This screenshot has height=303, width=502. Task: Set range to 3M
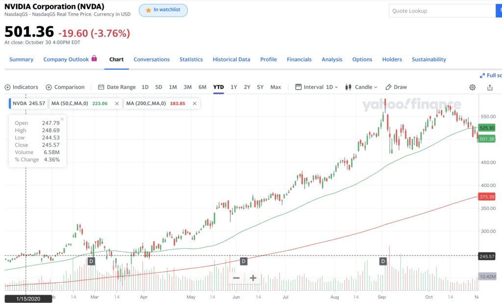click(x=188, y=87)
